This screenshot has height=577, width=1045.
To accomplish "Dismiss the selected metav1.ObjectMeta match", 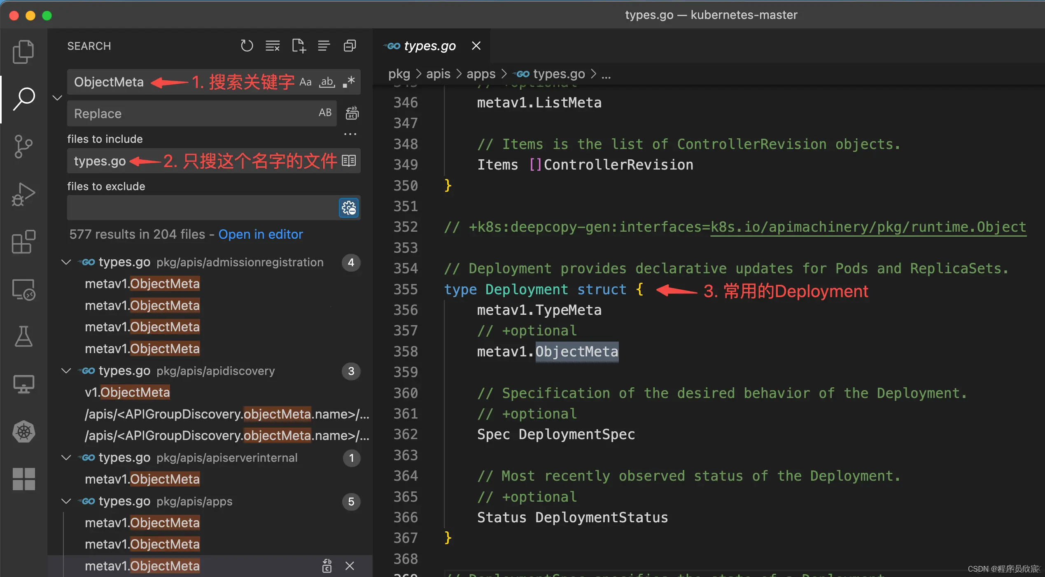I will [350, 566].
